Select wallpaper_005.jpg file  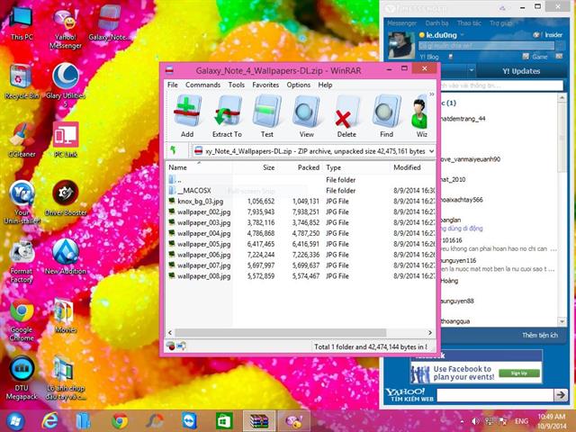301,244
